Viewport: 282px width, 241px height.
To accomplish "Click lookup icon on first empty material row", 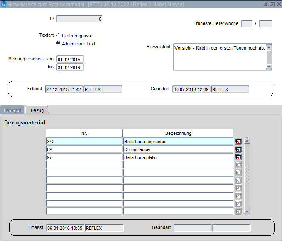I will [238, 165].
